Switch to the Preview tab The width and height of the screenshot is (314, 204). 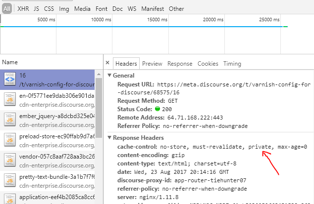152,64
